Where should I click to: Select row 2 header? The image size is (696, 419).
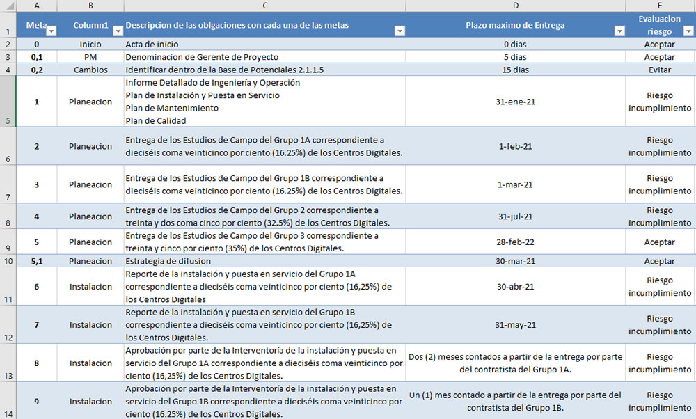coord(8,44)
